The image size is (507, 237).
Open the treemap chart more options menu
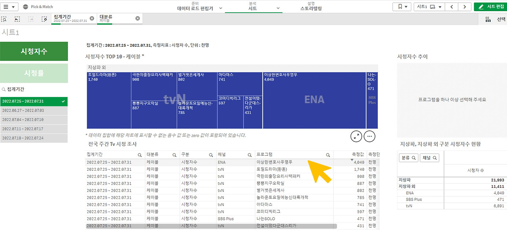click(370, 136)
